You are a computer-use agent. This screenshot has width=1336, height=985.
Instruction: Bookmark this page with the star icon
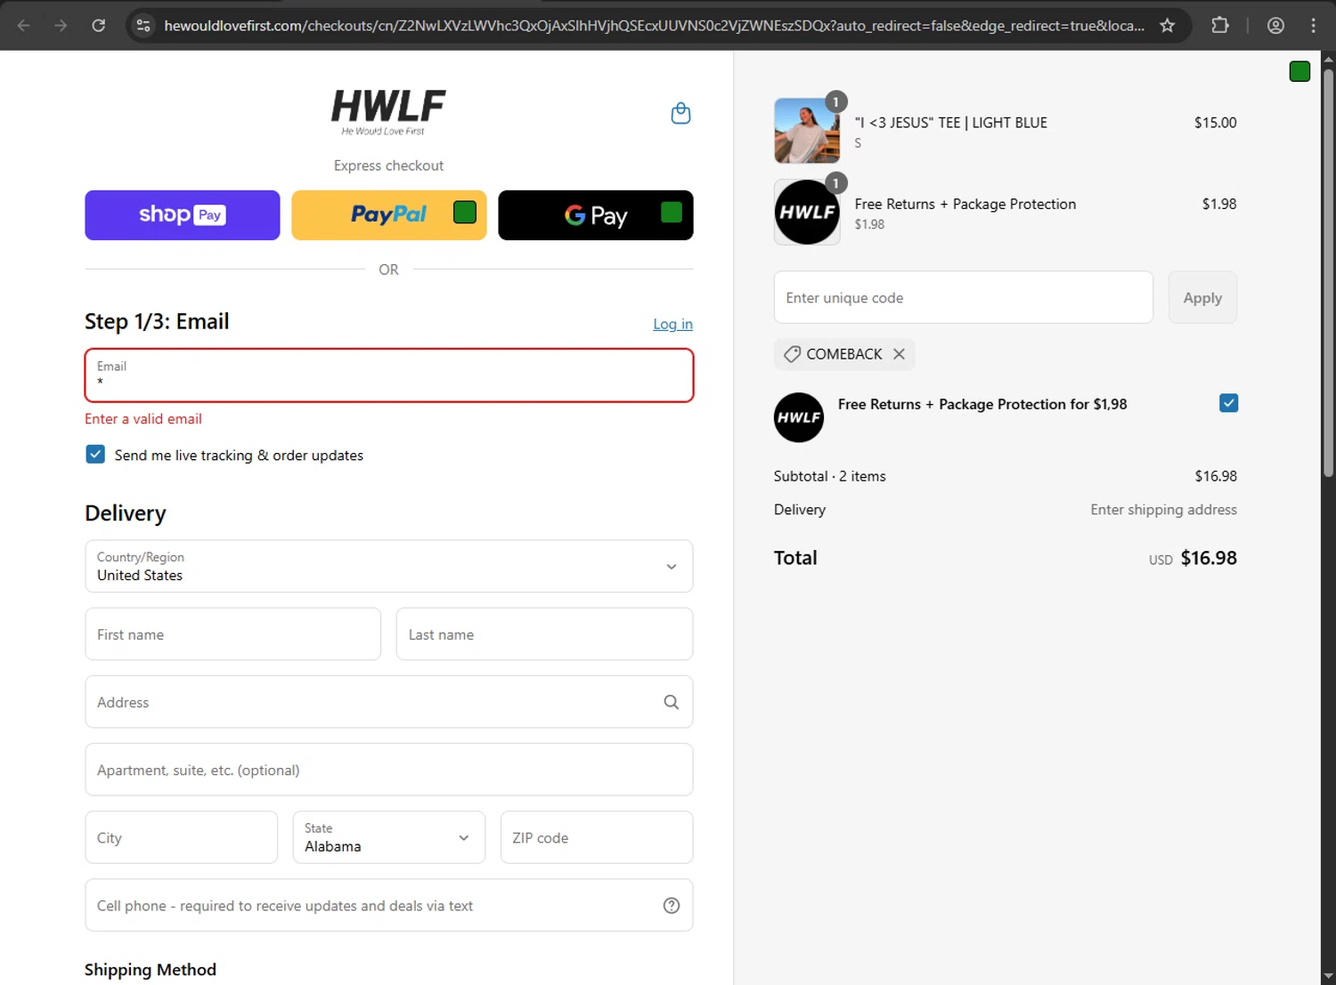coord(1167,25)
